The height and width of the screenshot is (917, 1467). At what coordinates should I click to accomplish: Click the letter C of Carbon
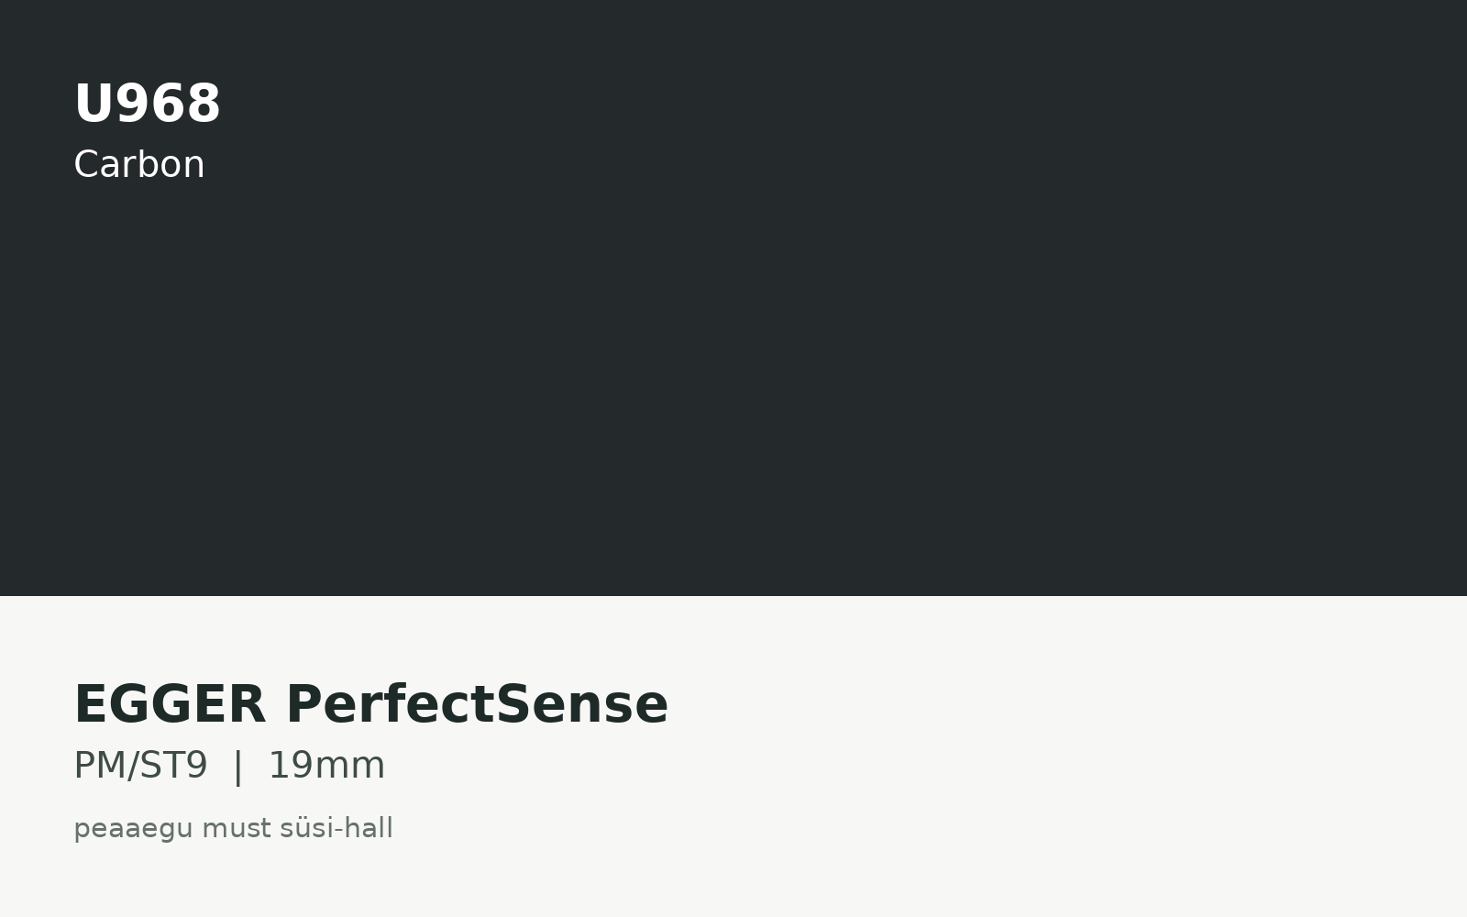pos(86,165)
